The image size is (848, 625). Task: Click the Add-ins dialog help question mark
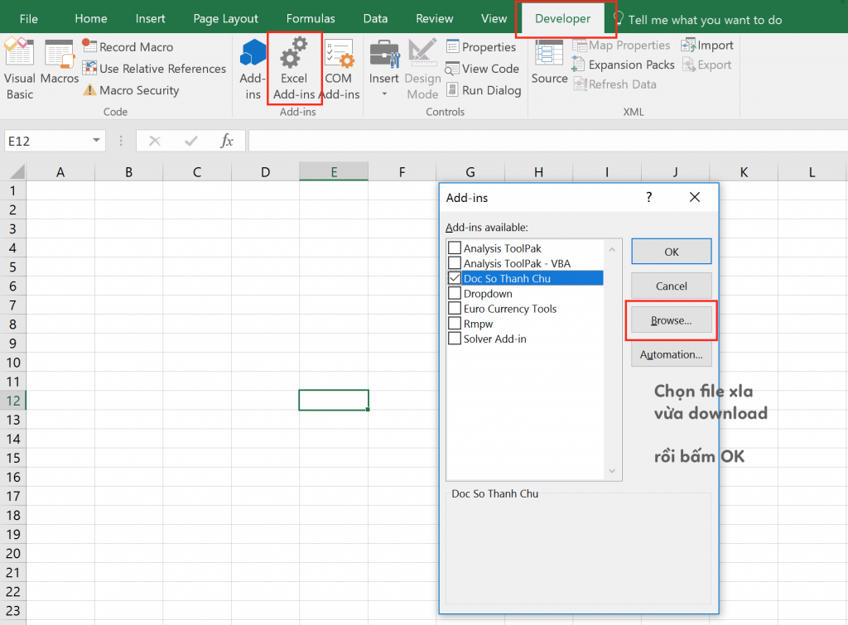click(x=649, y=197)
